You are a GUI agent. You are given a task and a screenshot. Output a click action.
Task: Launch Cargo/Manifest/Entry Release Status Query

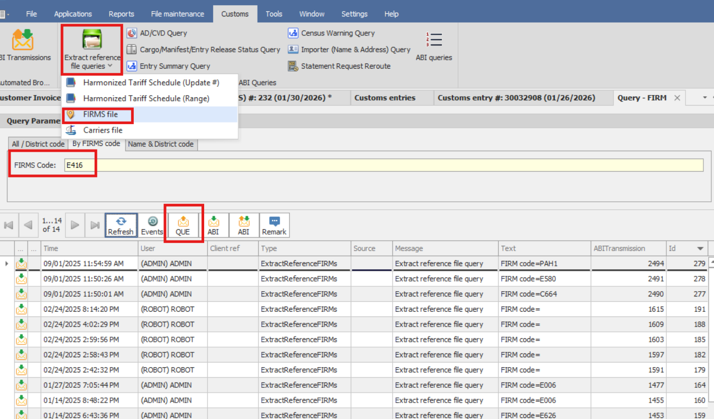click(209, 50)
